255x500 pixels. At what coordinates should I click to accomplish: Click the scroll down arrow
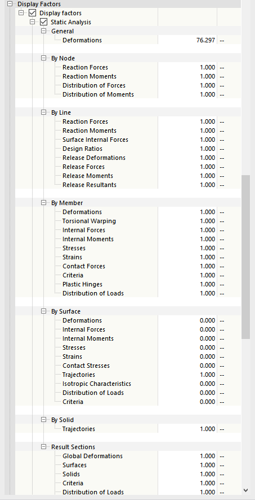245,490
